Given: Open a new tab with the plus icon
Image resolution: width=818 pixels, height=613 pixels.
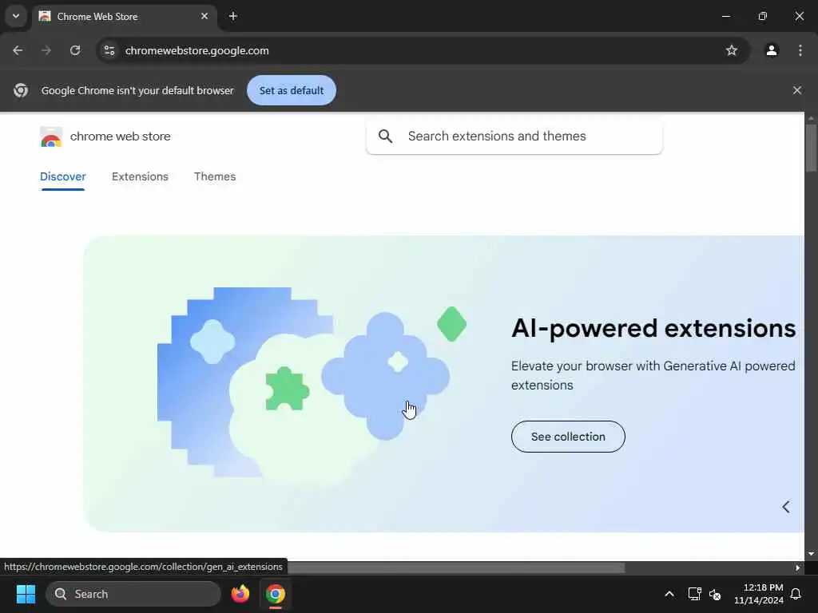Looking at the screenshot, I should pyautogui.click(x=233, y=16).
